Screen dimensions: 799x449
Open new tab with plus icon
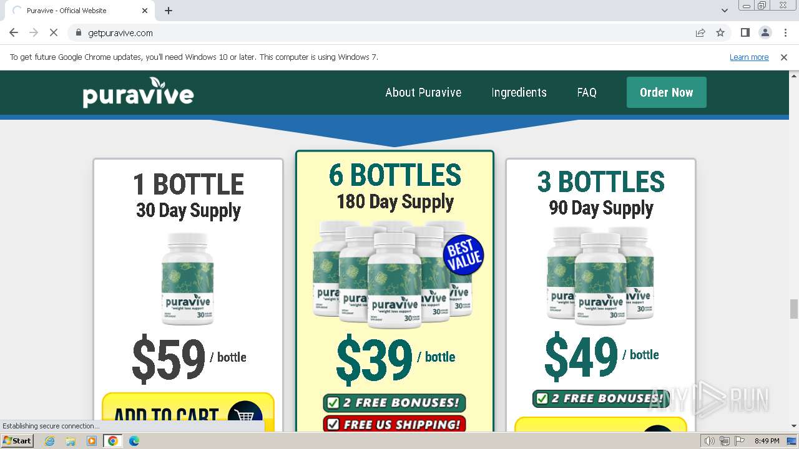[169, 11]
